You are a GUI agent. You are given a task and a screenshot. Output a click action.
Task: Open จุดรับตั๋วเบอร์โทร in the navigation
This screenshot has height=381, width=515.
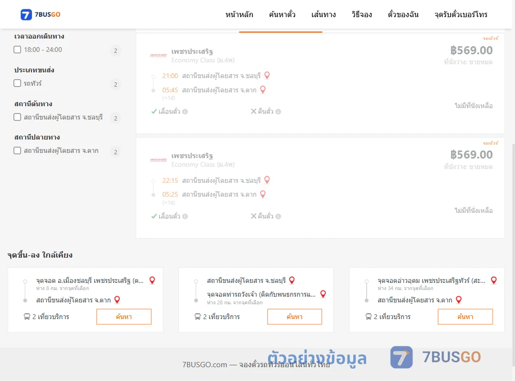coord(461,14)
